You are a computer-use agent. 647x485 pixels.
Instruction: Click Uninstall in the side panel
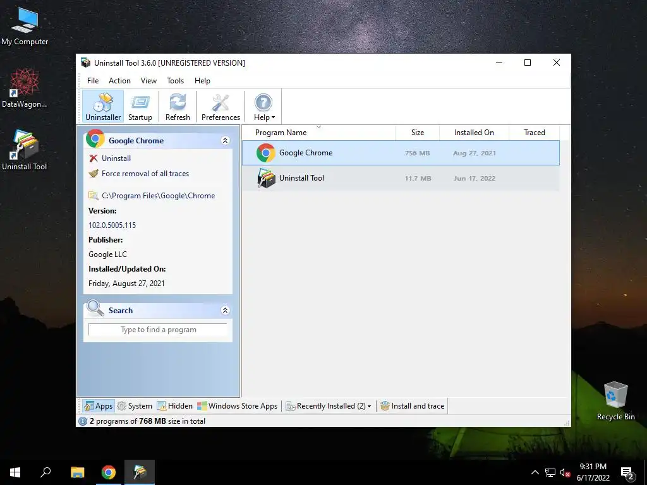(116, 159)
